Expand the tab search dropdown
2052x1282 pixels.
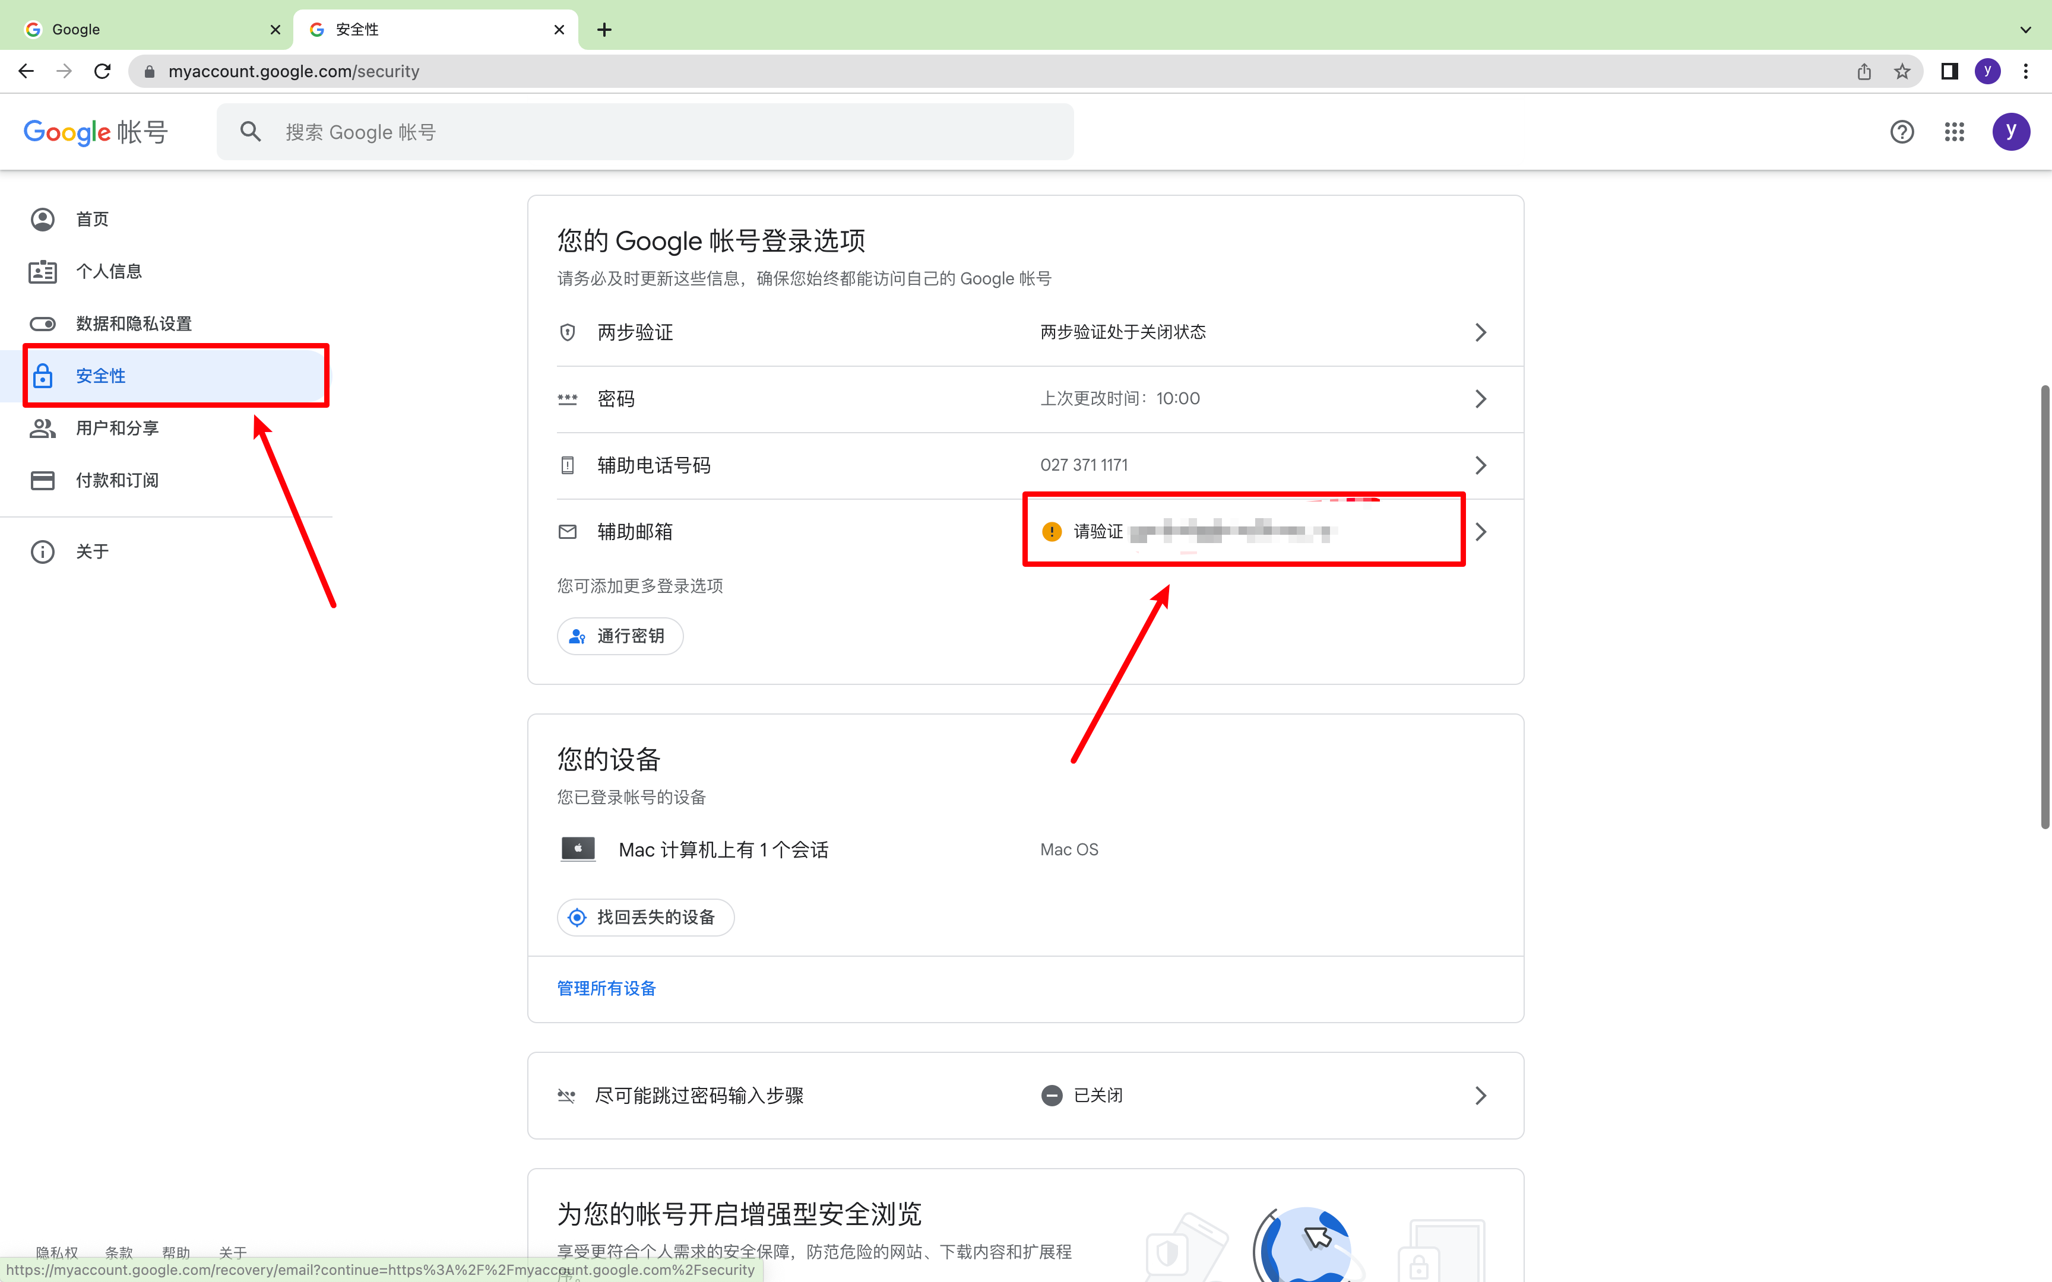pyautogui.click(x=2026, y=30)
